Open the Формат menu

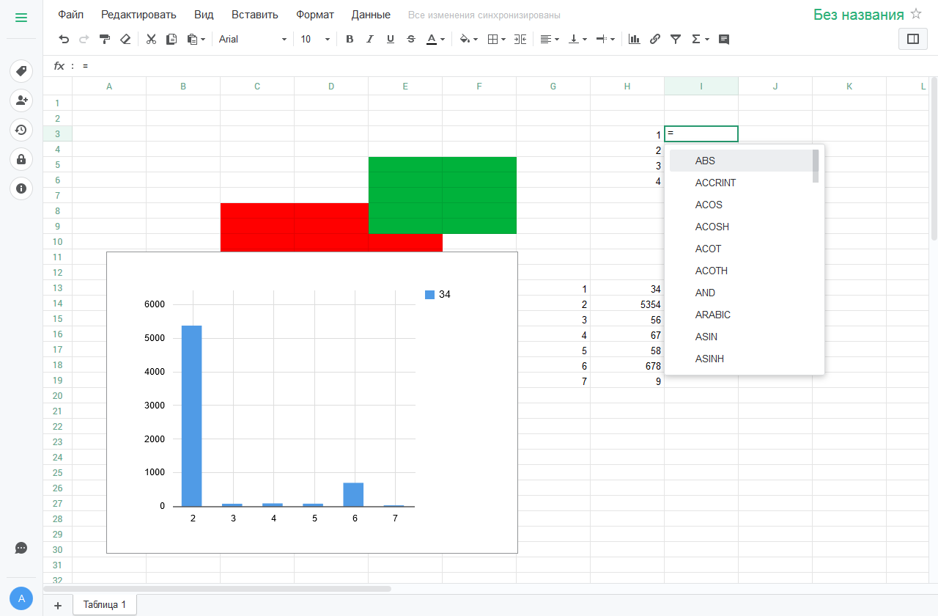click(315, 15)
